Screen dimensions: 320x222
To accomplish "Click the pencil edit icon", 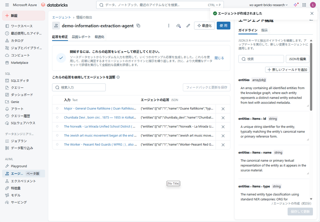I will (188, 26).
